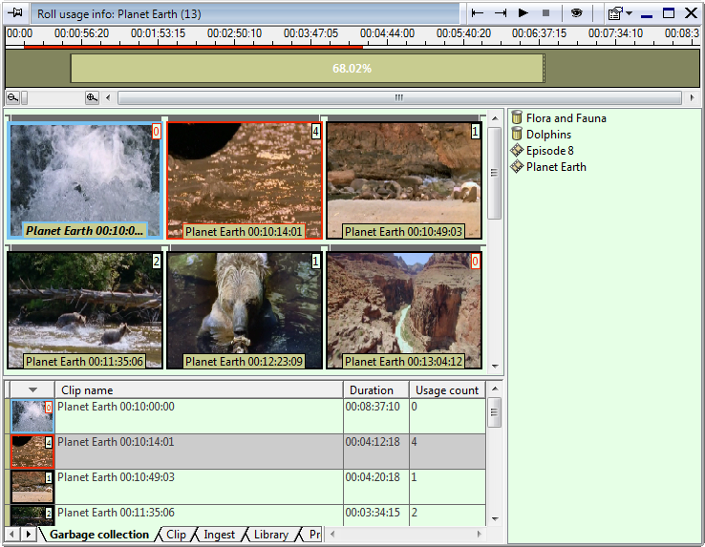Click left arrow of timeline scrollbar
705x547 pixels.
pos(108,97)
